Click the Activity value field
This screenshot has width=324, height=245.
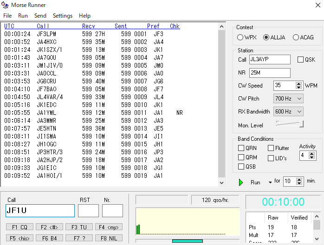click(x=304, y=155)
